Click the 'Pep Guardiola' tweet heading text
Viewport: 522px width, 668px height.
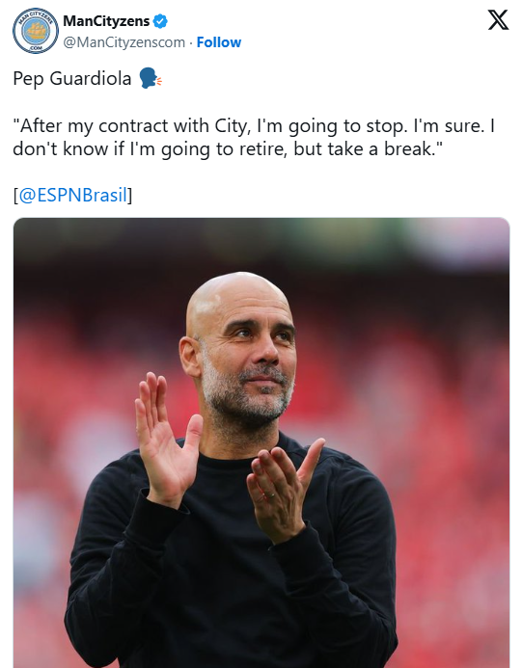coord(72,79)
